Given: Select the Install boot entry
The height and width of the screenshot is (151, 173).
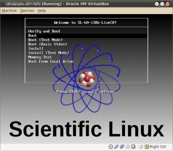Looking at the screenshot, I should click(x=36, y=48).
